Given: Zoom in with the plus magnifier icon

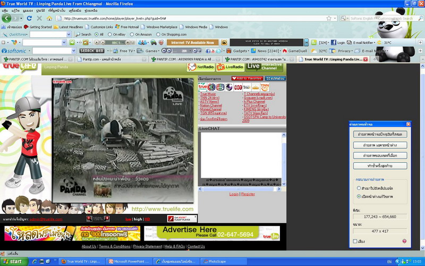Looking at the screenshot, I should (107, 219).
